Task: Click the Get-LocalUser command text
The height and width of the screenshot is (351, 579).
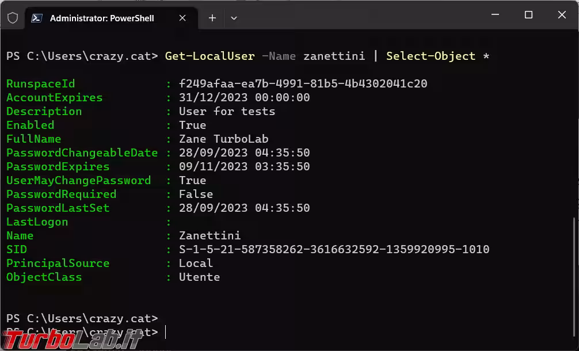Action: tap(209, 56)
